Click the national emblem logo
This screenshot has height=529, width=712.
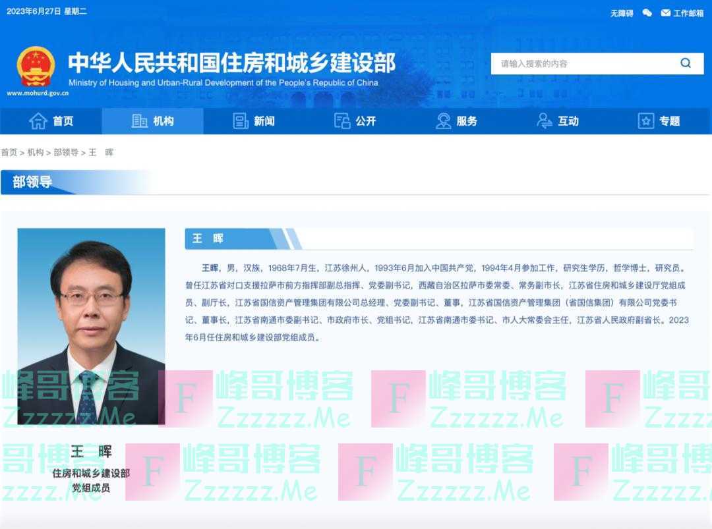tap(35, 67)
